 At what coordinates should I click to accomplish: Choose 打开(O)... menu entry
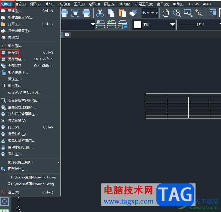click(30, 24)
